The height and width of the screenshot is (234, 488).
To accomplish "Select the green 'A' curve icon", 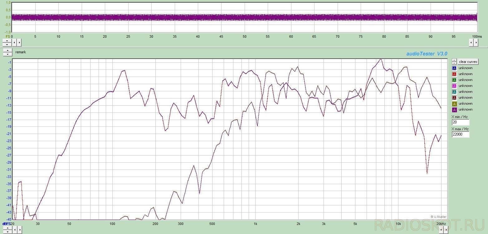I will point(454,80).
